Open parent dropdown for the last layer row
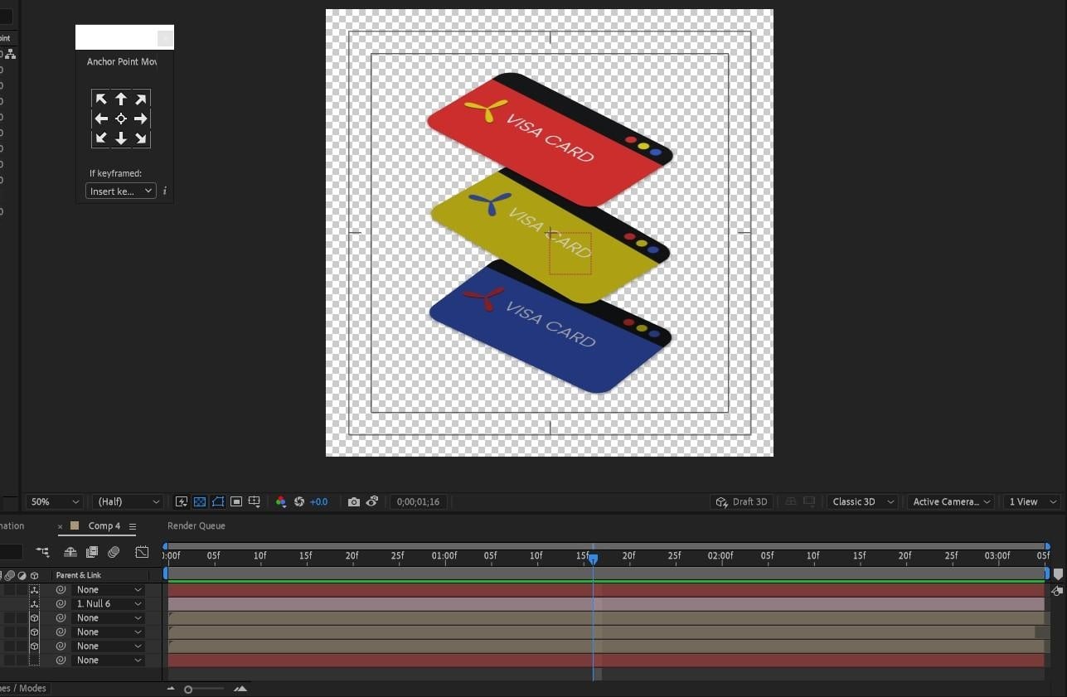This screenshot has width=1067, height=697. click(109, 661)
